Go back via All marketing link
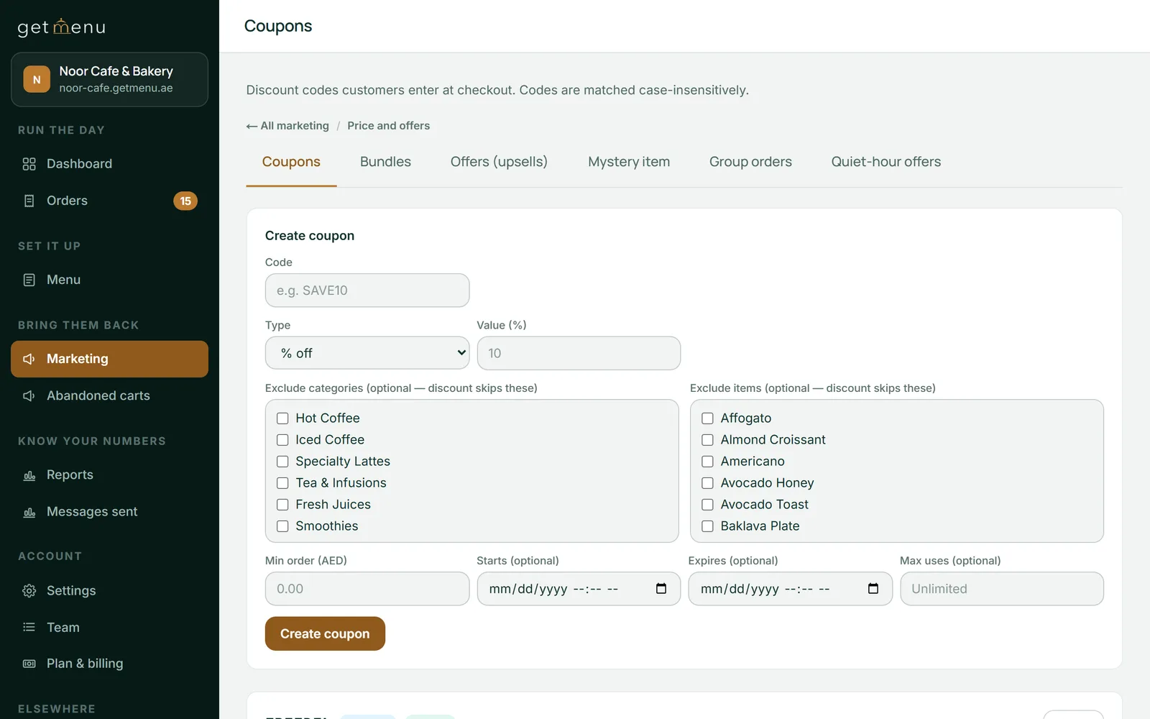Image resolution: width=1150 pixels, height=719 pixels. [287, 126]
